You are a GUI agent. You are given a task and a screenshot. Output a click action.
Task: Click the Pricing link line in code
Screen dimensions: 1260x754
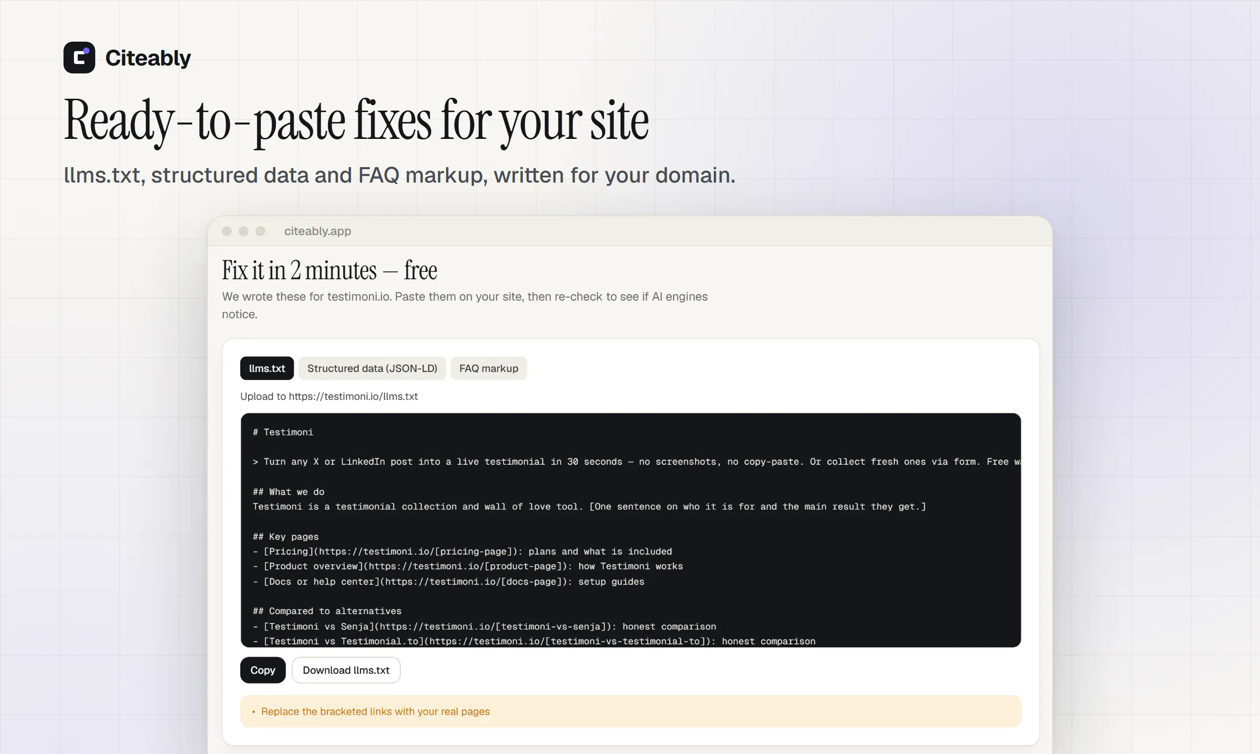[x=462, y=551]
